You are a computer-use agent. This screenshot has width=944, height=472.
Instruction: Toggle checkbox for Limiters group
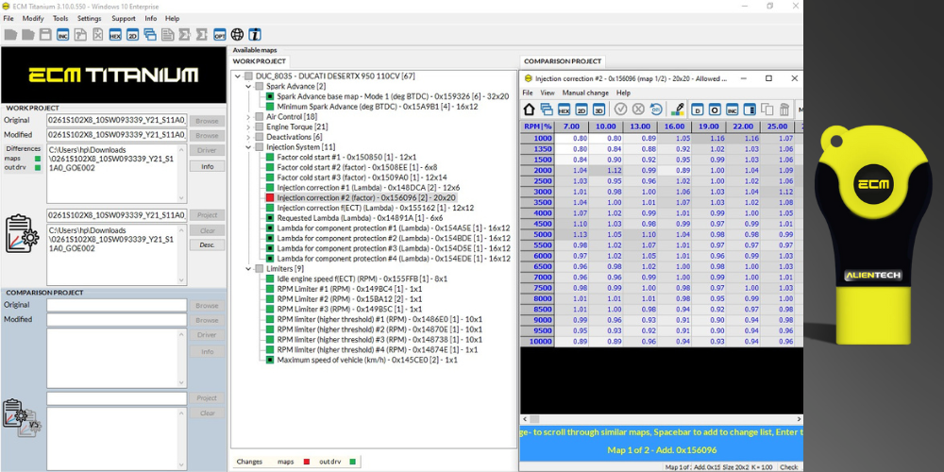(260, 269)
